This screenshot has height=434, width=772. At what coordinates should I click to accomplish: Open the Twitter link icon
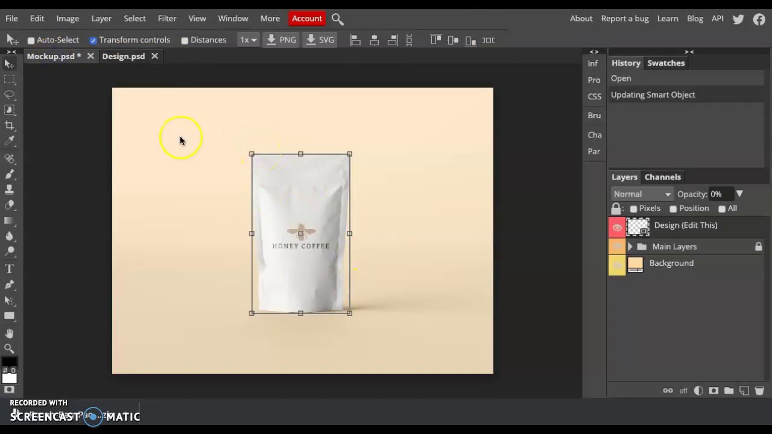coord(738,19)
